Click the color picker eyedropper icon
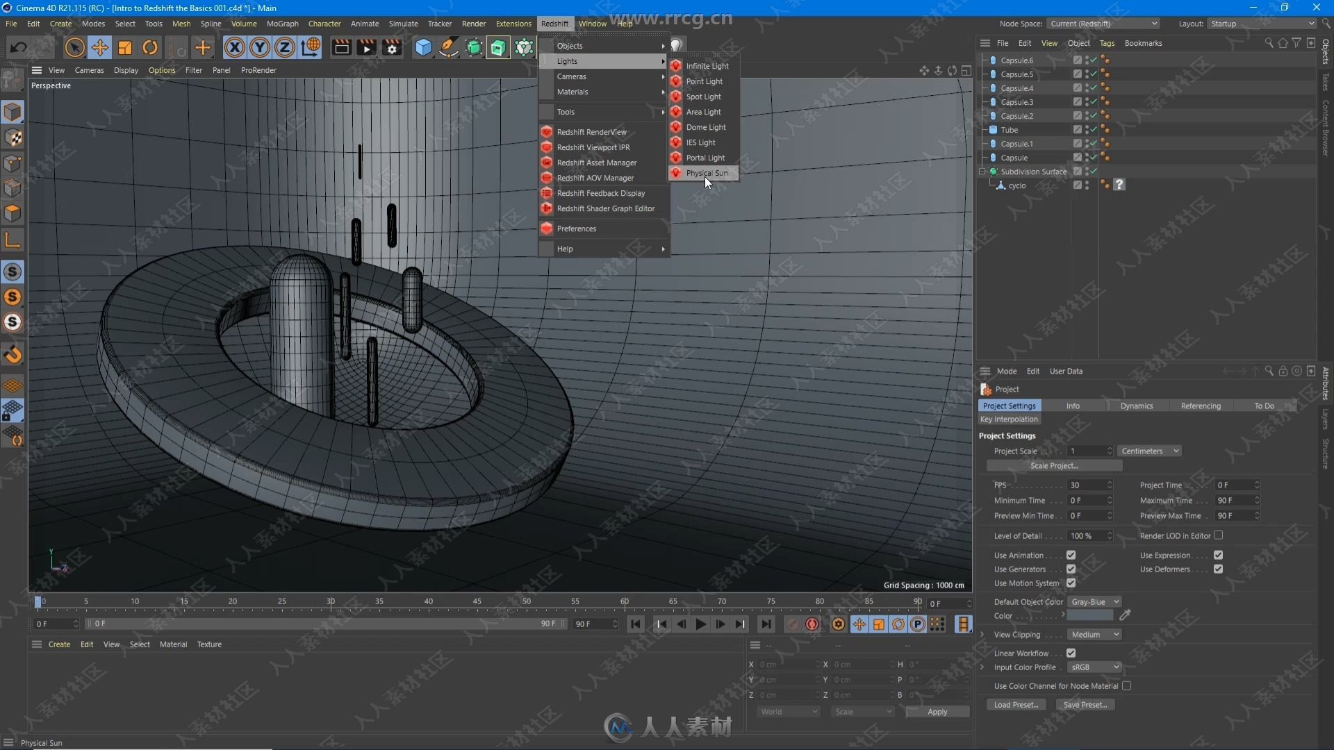1334x750 pixels. pyautogui.click(x=1125, y=615)
